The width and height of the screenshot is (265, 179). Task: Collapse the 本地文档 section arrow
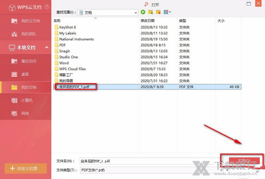pos(47,48)
